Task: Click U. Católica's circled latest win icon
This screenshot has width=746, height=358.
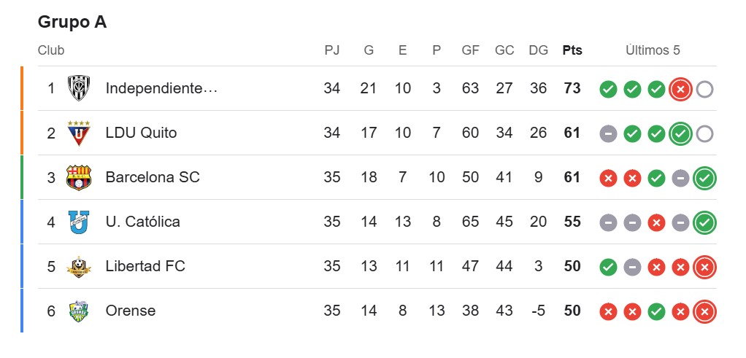Action: click(704, 222)
